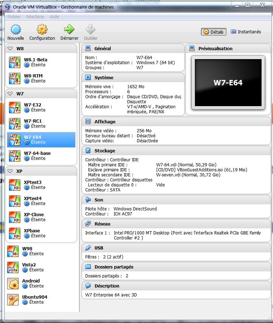Click the 'W7 Enterprise 64 avec 3D' description

click(111, 295)
